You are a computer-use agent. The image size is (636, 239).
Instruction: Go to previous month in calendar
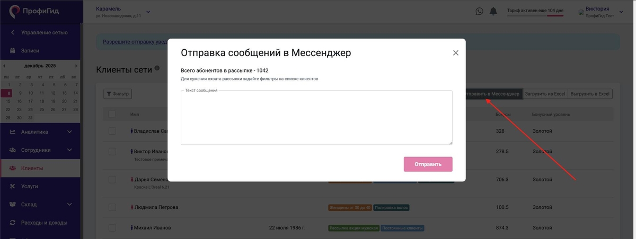pos(5,66)
